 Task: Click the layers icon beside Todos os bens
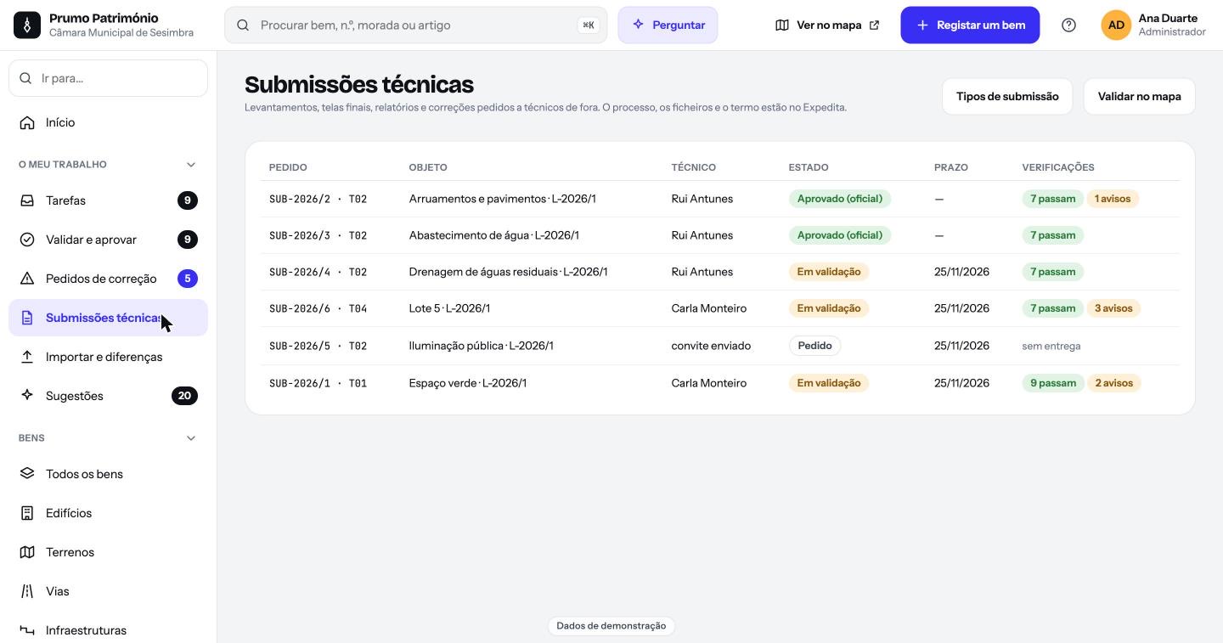click(27, 475)
